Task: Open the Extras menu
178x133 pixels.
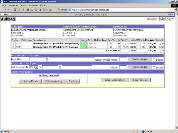Action: pos(43,6)
